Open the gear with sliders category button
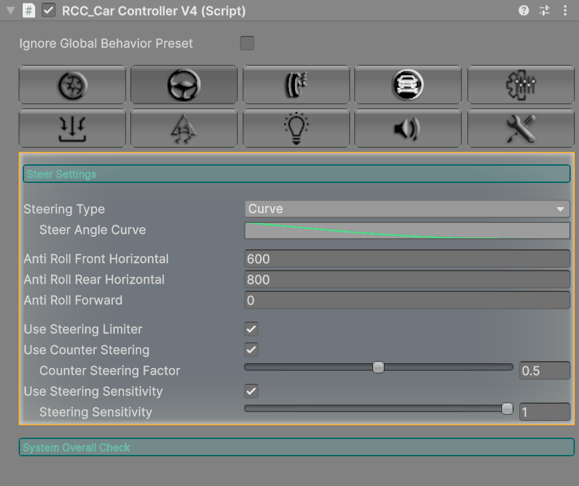 pyautogui.click(x=521, y=85)
